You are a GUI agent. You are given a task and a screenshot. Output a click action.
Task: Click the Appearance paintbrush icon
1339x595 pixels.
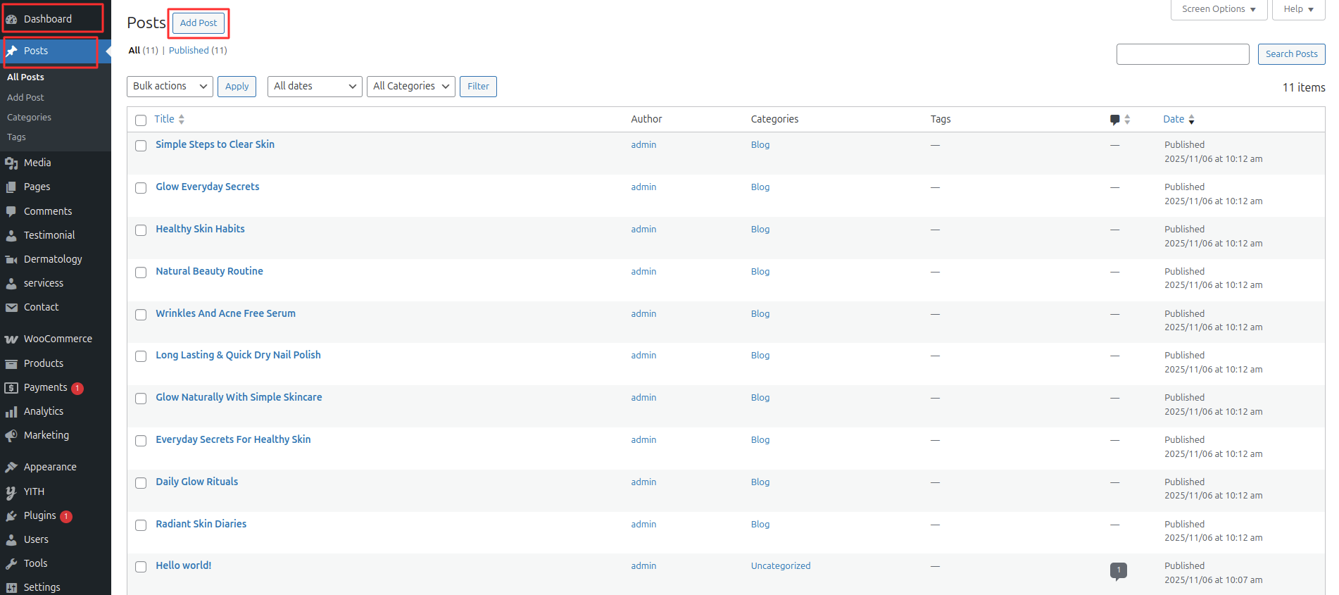coord(11,467)
